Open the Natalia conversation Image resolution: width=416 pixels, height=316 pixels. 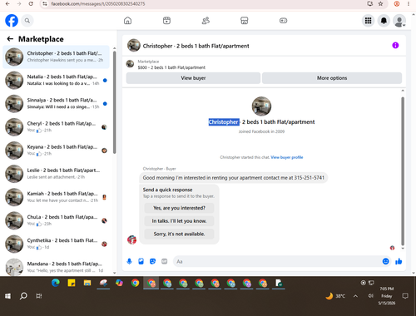56,80
